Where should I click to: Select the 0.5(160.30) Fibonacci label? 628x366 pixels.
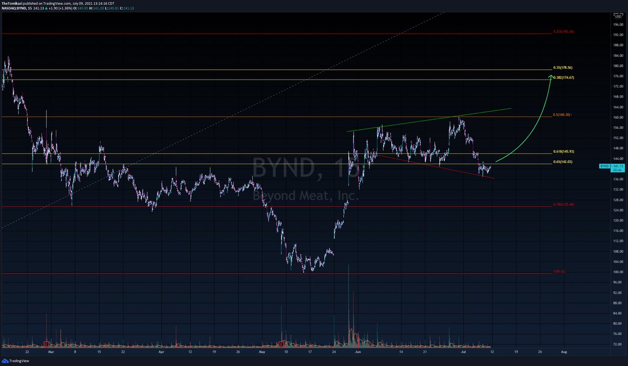[563, 114]
